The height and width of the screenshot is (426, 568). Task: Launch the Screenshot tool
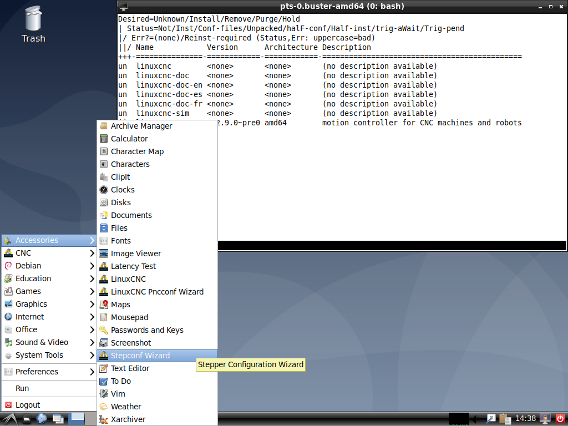pos(157,343)
